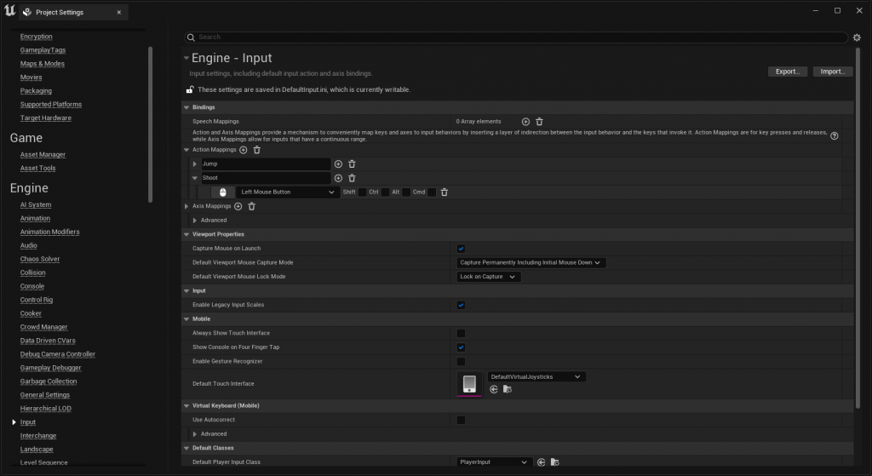Add a key binding to the Jump action
The width and height of the screenshot is (872, 476).
[x=338, y=164]
